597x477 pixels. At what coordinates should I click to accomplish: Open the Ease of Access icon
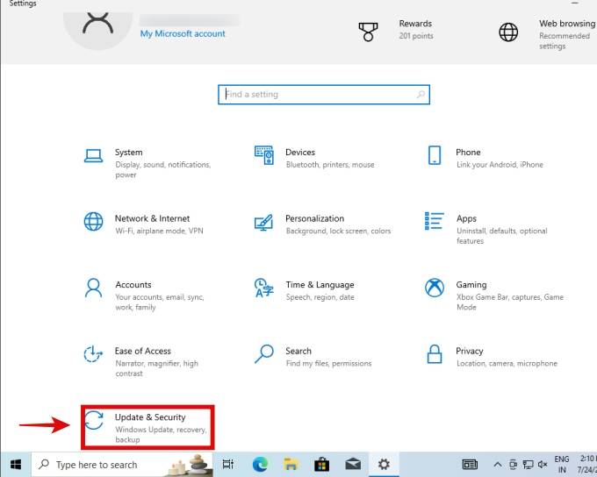coord(93,353)
